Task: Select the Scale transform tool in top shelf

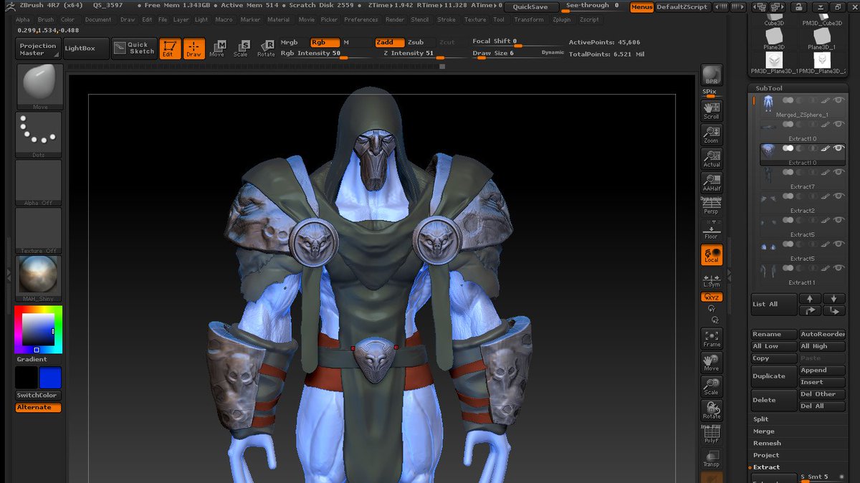Action: pyautogui.click(x=241, y=48)
